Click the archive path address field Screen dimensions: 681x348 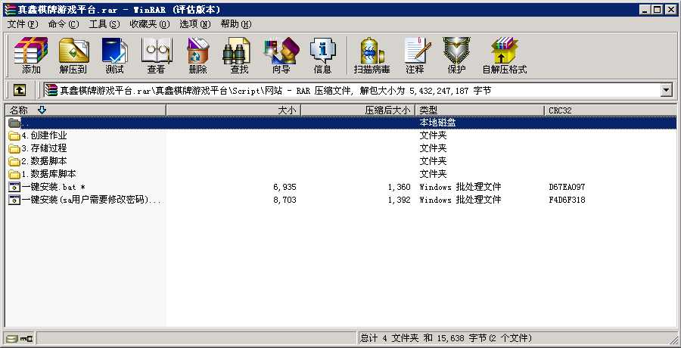352,90
